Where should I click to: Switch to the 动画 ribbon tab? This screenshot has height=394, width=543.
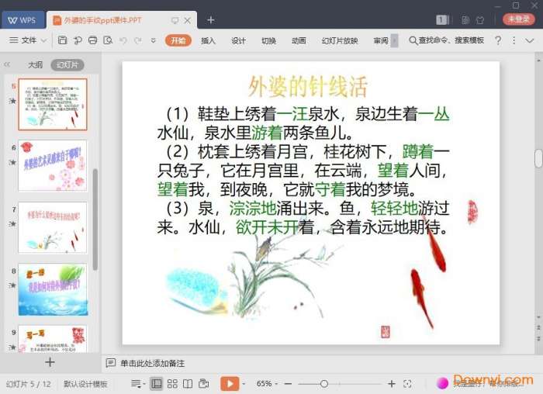[x=299, y=40]
